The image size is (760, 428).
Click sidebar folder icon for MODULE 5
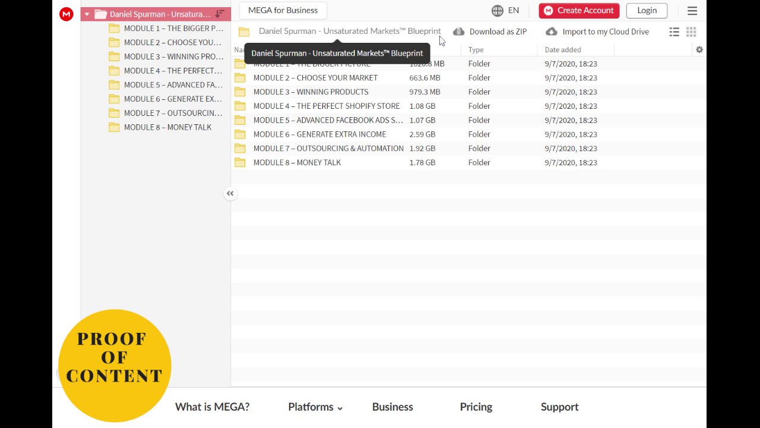point(114,85)
